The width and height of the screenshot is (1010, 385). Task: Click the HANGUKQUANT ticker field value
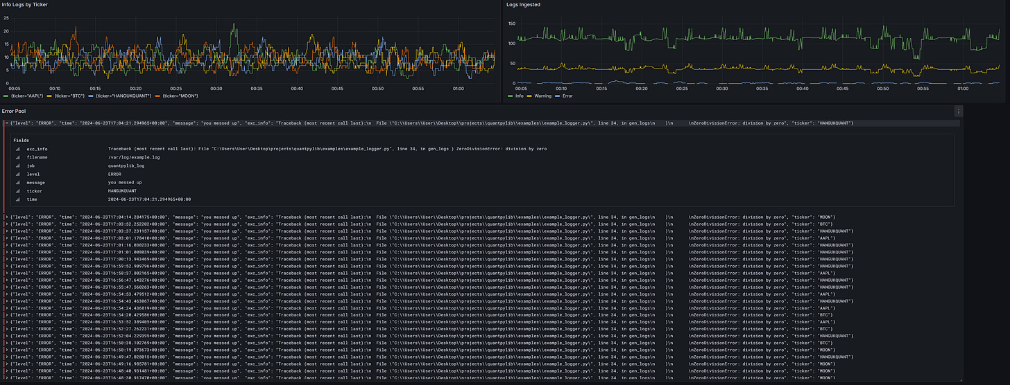point(123,190)
